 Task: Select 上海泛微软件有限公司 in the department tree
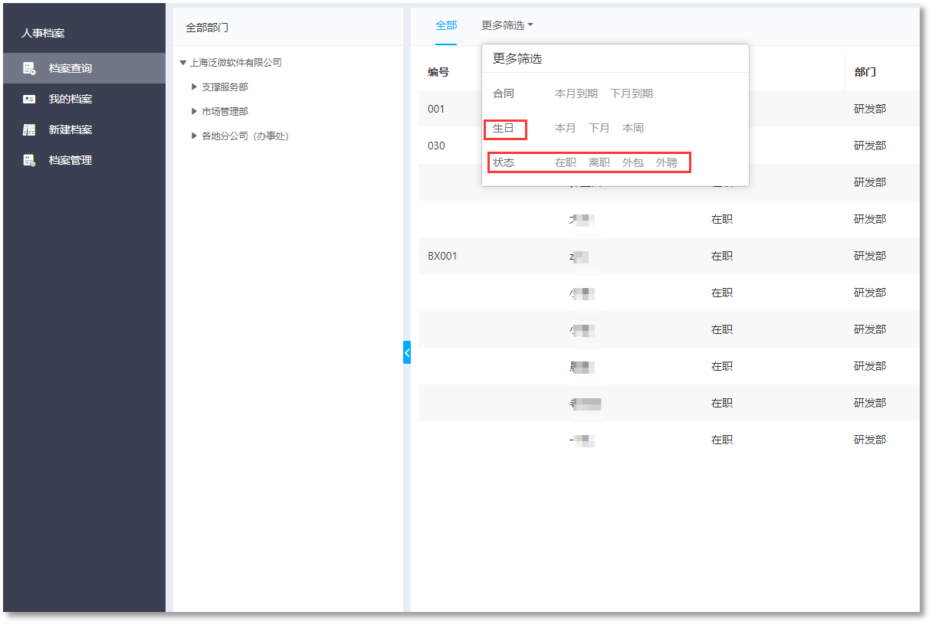pos(236,63)
